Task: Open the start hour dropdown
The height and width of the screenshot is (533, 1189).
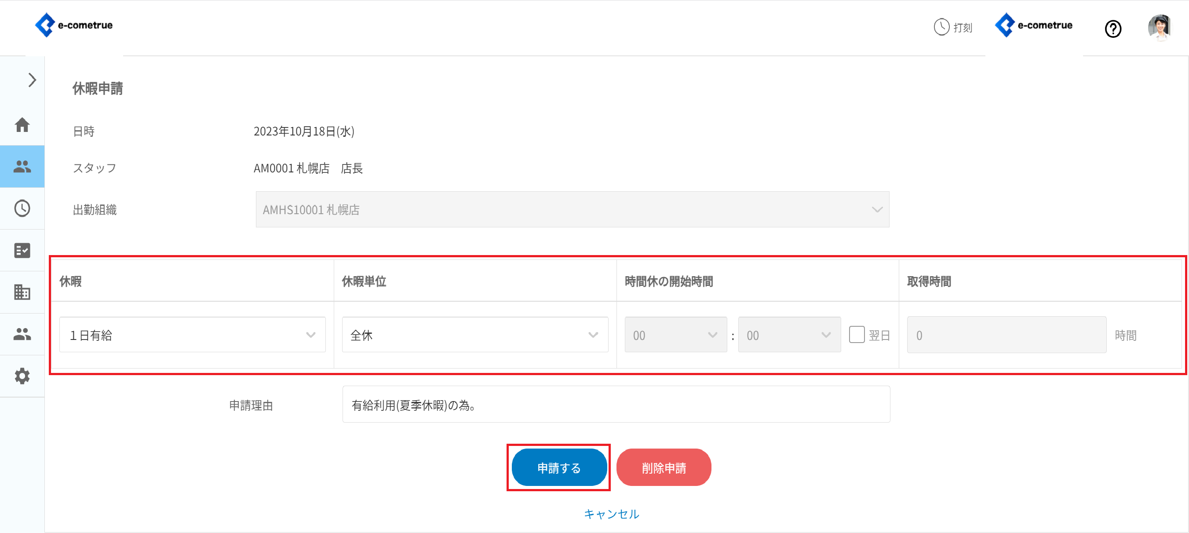Action: click(x=675, y=335)
